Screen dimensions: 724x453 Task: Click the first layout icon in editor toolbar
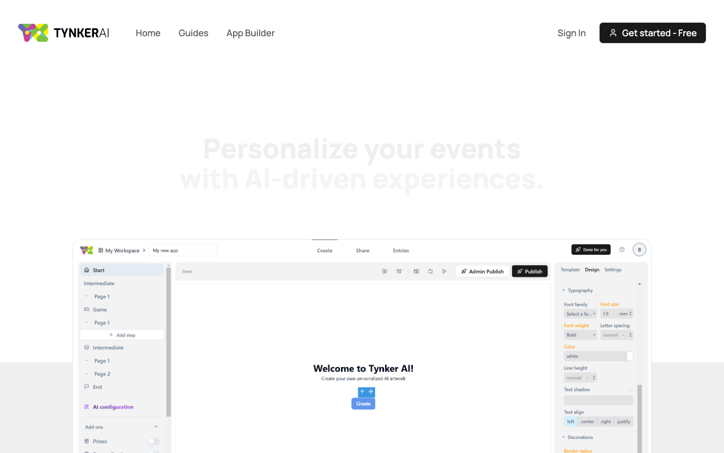pos(385,271)
